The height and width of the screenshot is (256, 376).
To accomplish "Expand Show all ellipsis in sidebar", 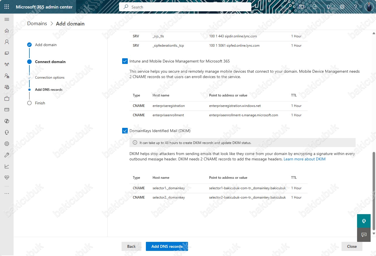I will 7,193.
